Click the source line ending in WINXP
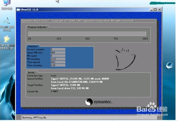Image resolution: width=178 pixels, height=121 pixels. (80, 79)
